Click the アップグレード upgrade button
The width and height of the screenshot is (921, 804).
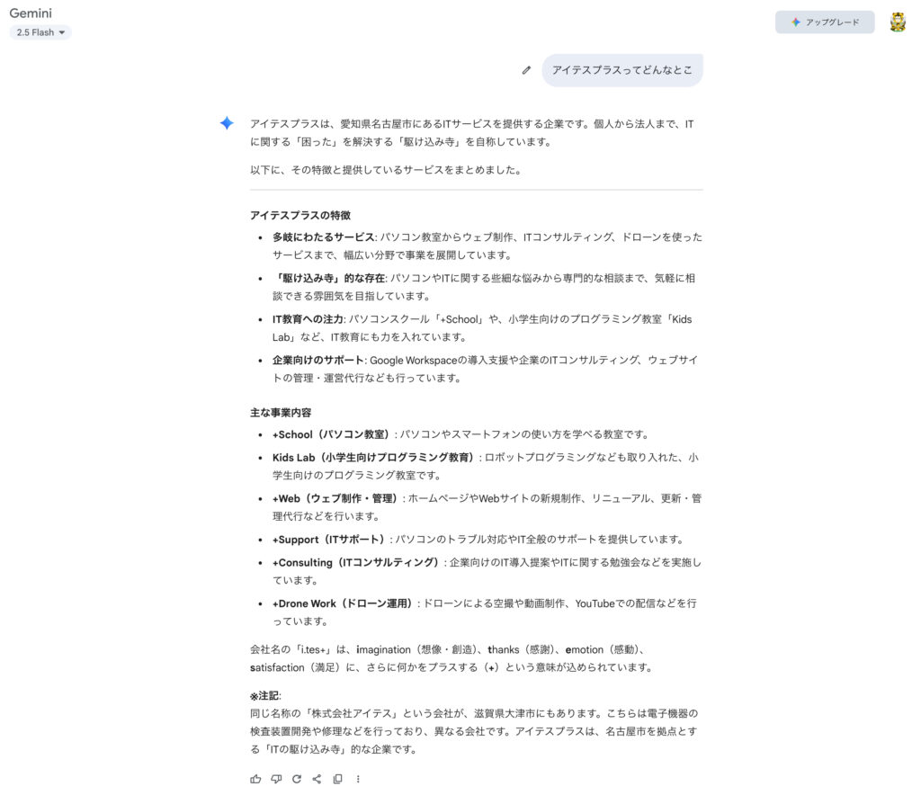825,22
